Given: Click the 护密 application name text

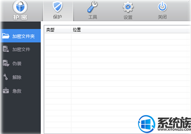Looking at the screenshot, I should [x=20, y=17].
